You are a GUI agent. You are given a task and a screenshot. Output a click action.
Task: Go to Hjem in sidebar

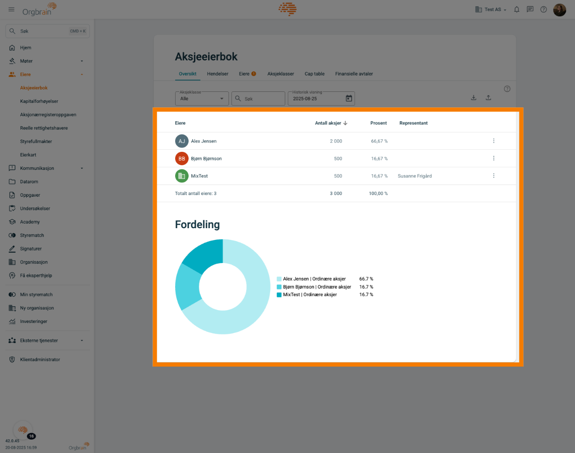click(x=26, y=48)
